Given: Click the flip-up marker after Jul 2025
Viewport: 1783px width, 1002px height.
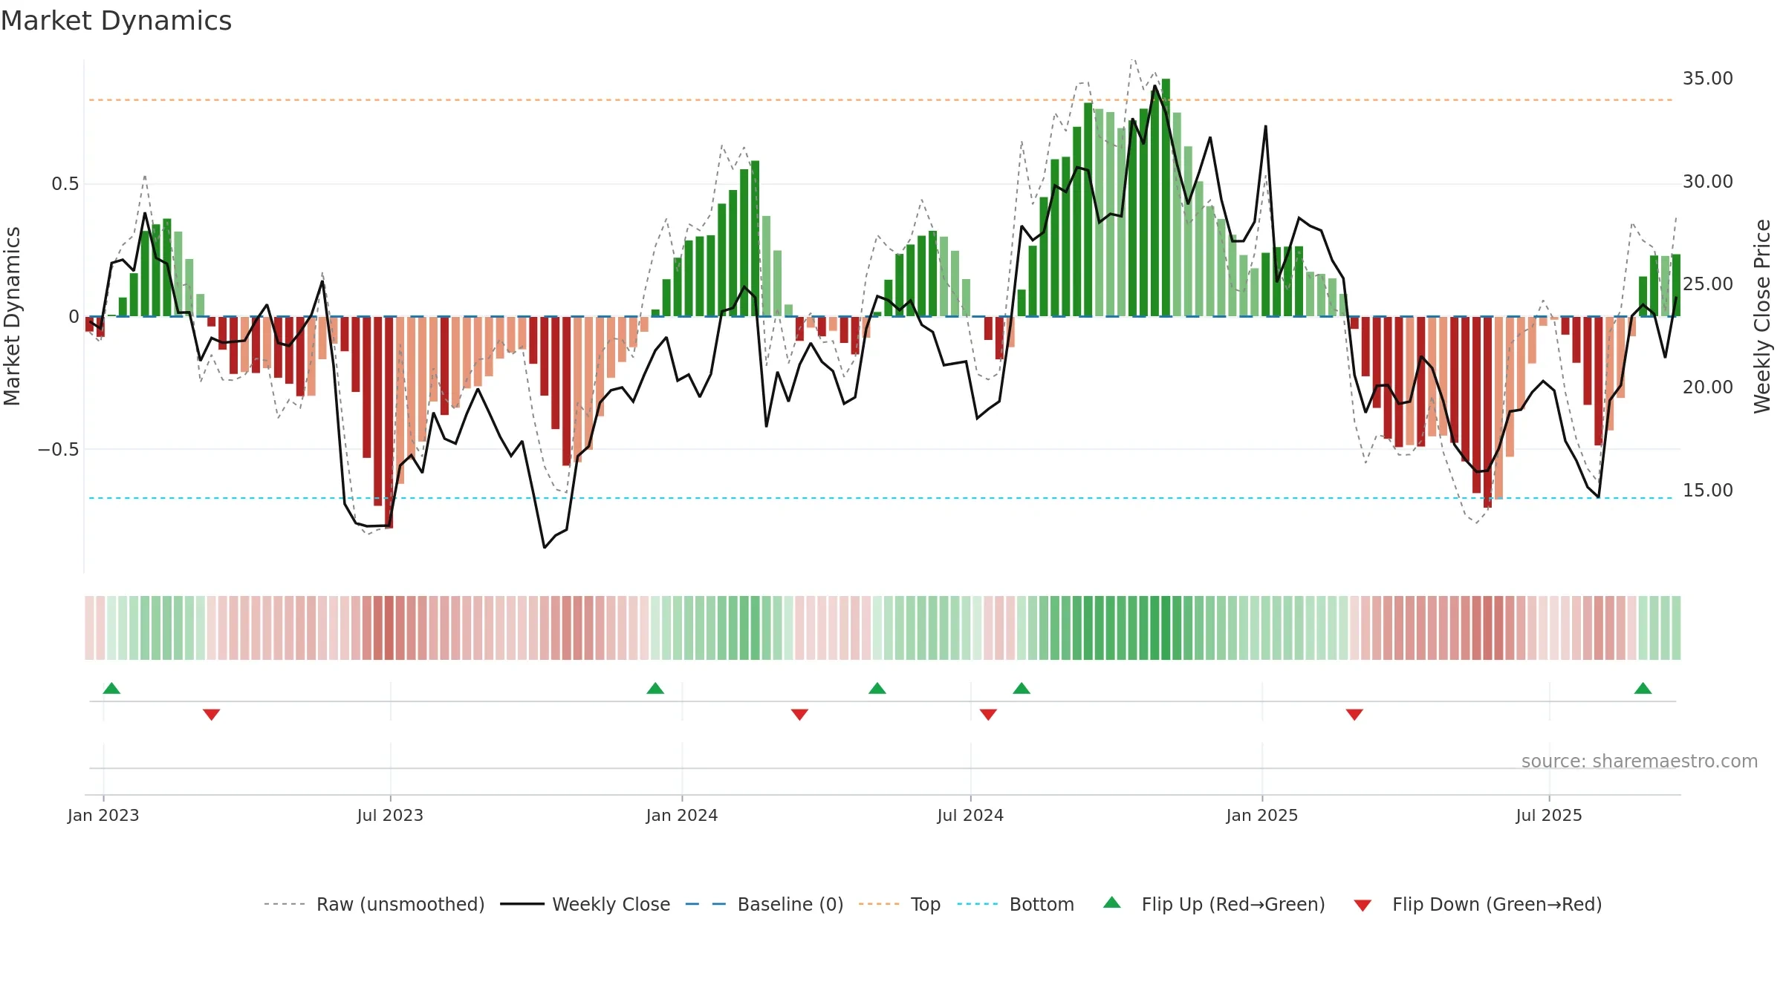Looking at the screenshot, I should 1643,688.
